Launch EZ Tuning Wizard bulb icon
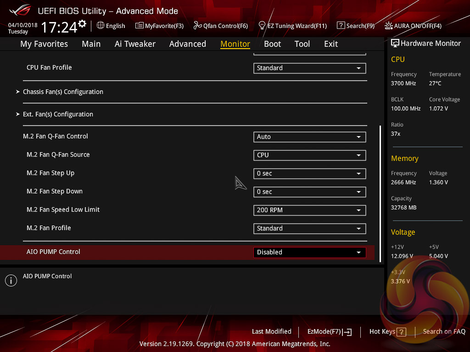This screenshot has width=470, height=352. click(262, 26)
